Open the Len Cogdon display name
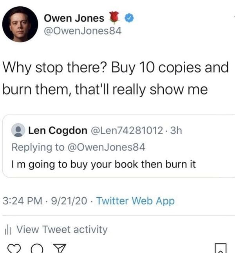Screen dimensions: 235x253 point(58,130)
